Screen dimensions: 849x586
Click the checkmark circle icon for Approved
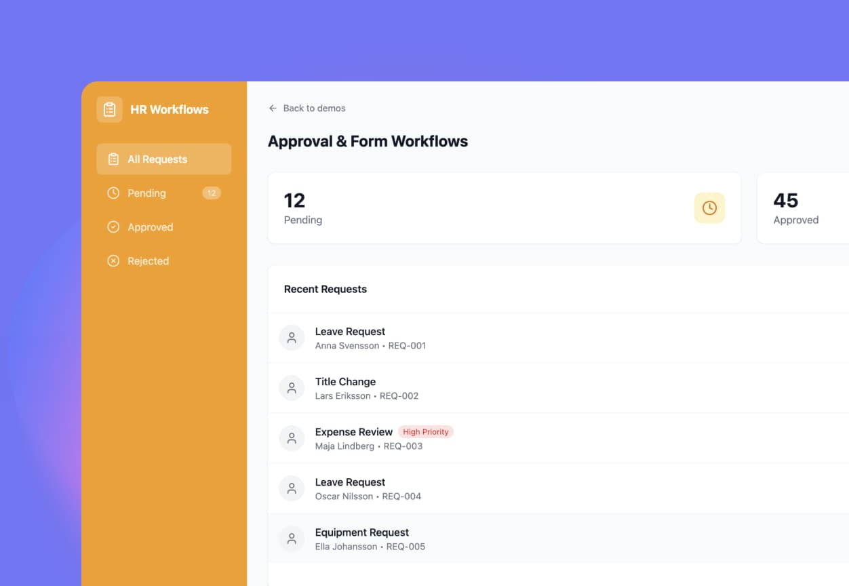tap(113, 227)
